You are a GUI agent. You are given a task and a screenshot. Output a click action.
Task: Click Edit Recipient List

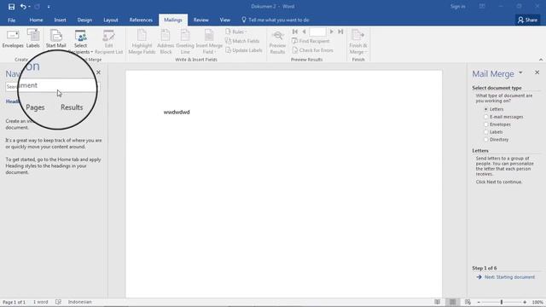[x=108, y=42]
